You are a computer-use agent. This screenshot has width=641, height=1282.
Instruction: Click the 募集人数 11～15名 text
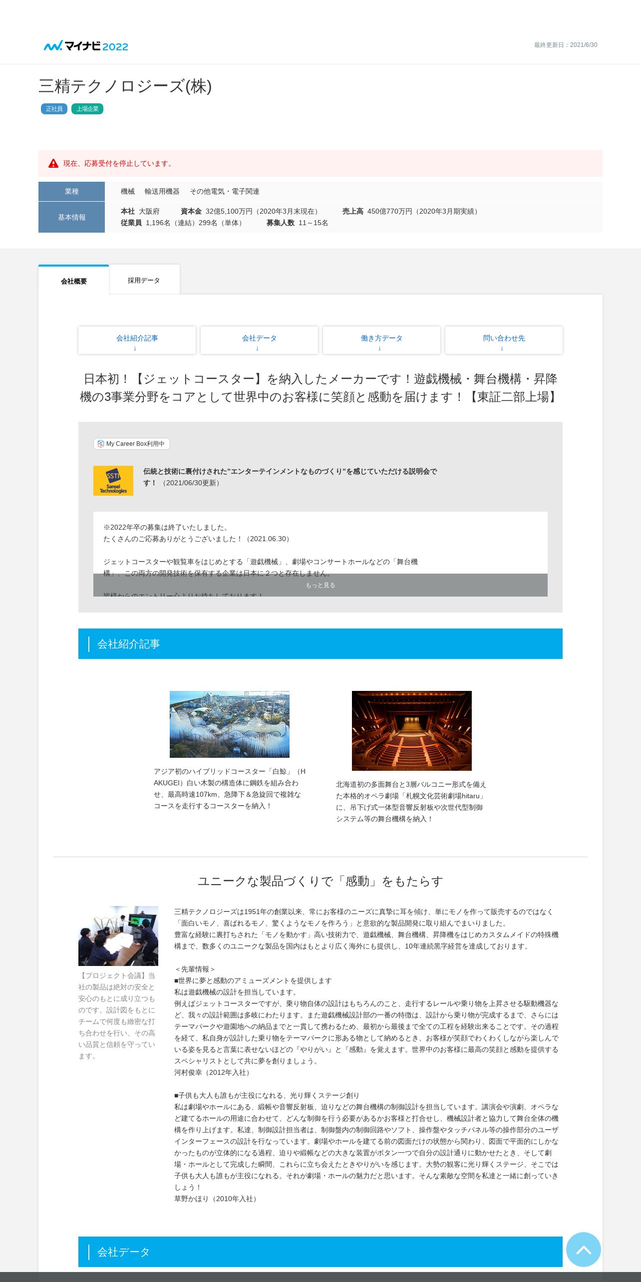tap(298, 223)
